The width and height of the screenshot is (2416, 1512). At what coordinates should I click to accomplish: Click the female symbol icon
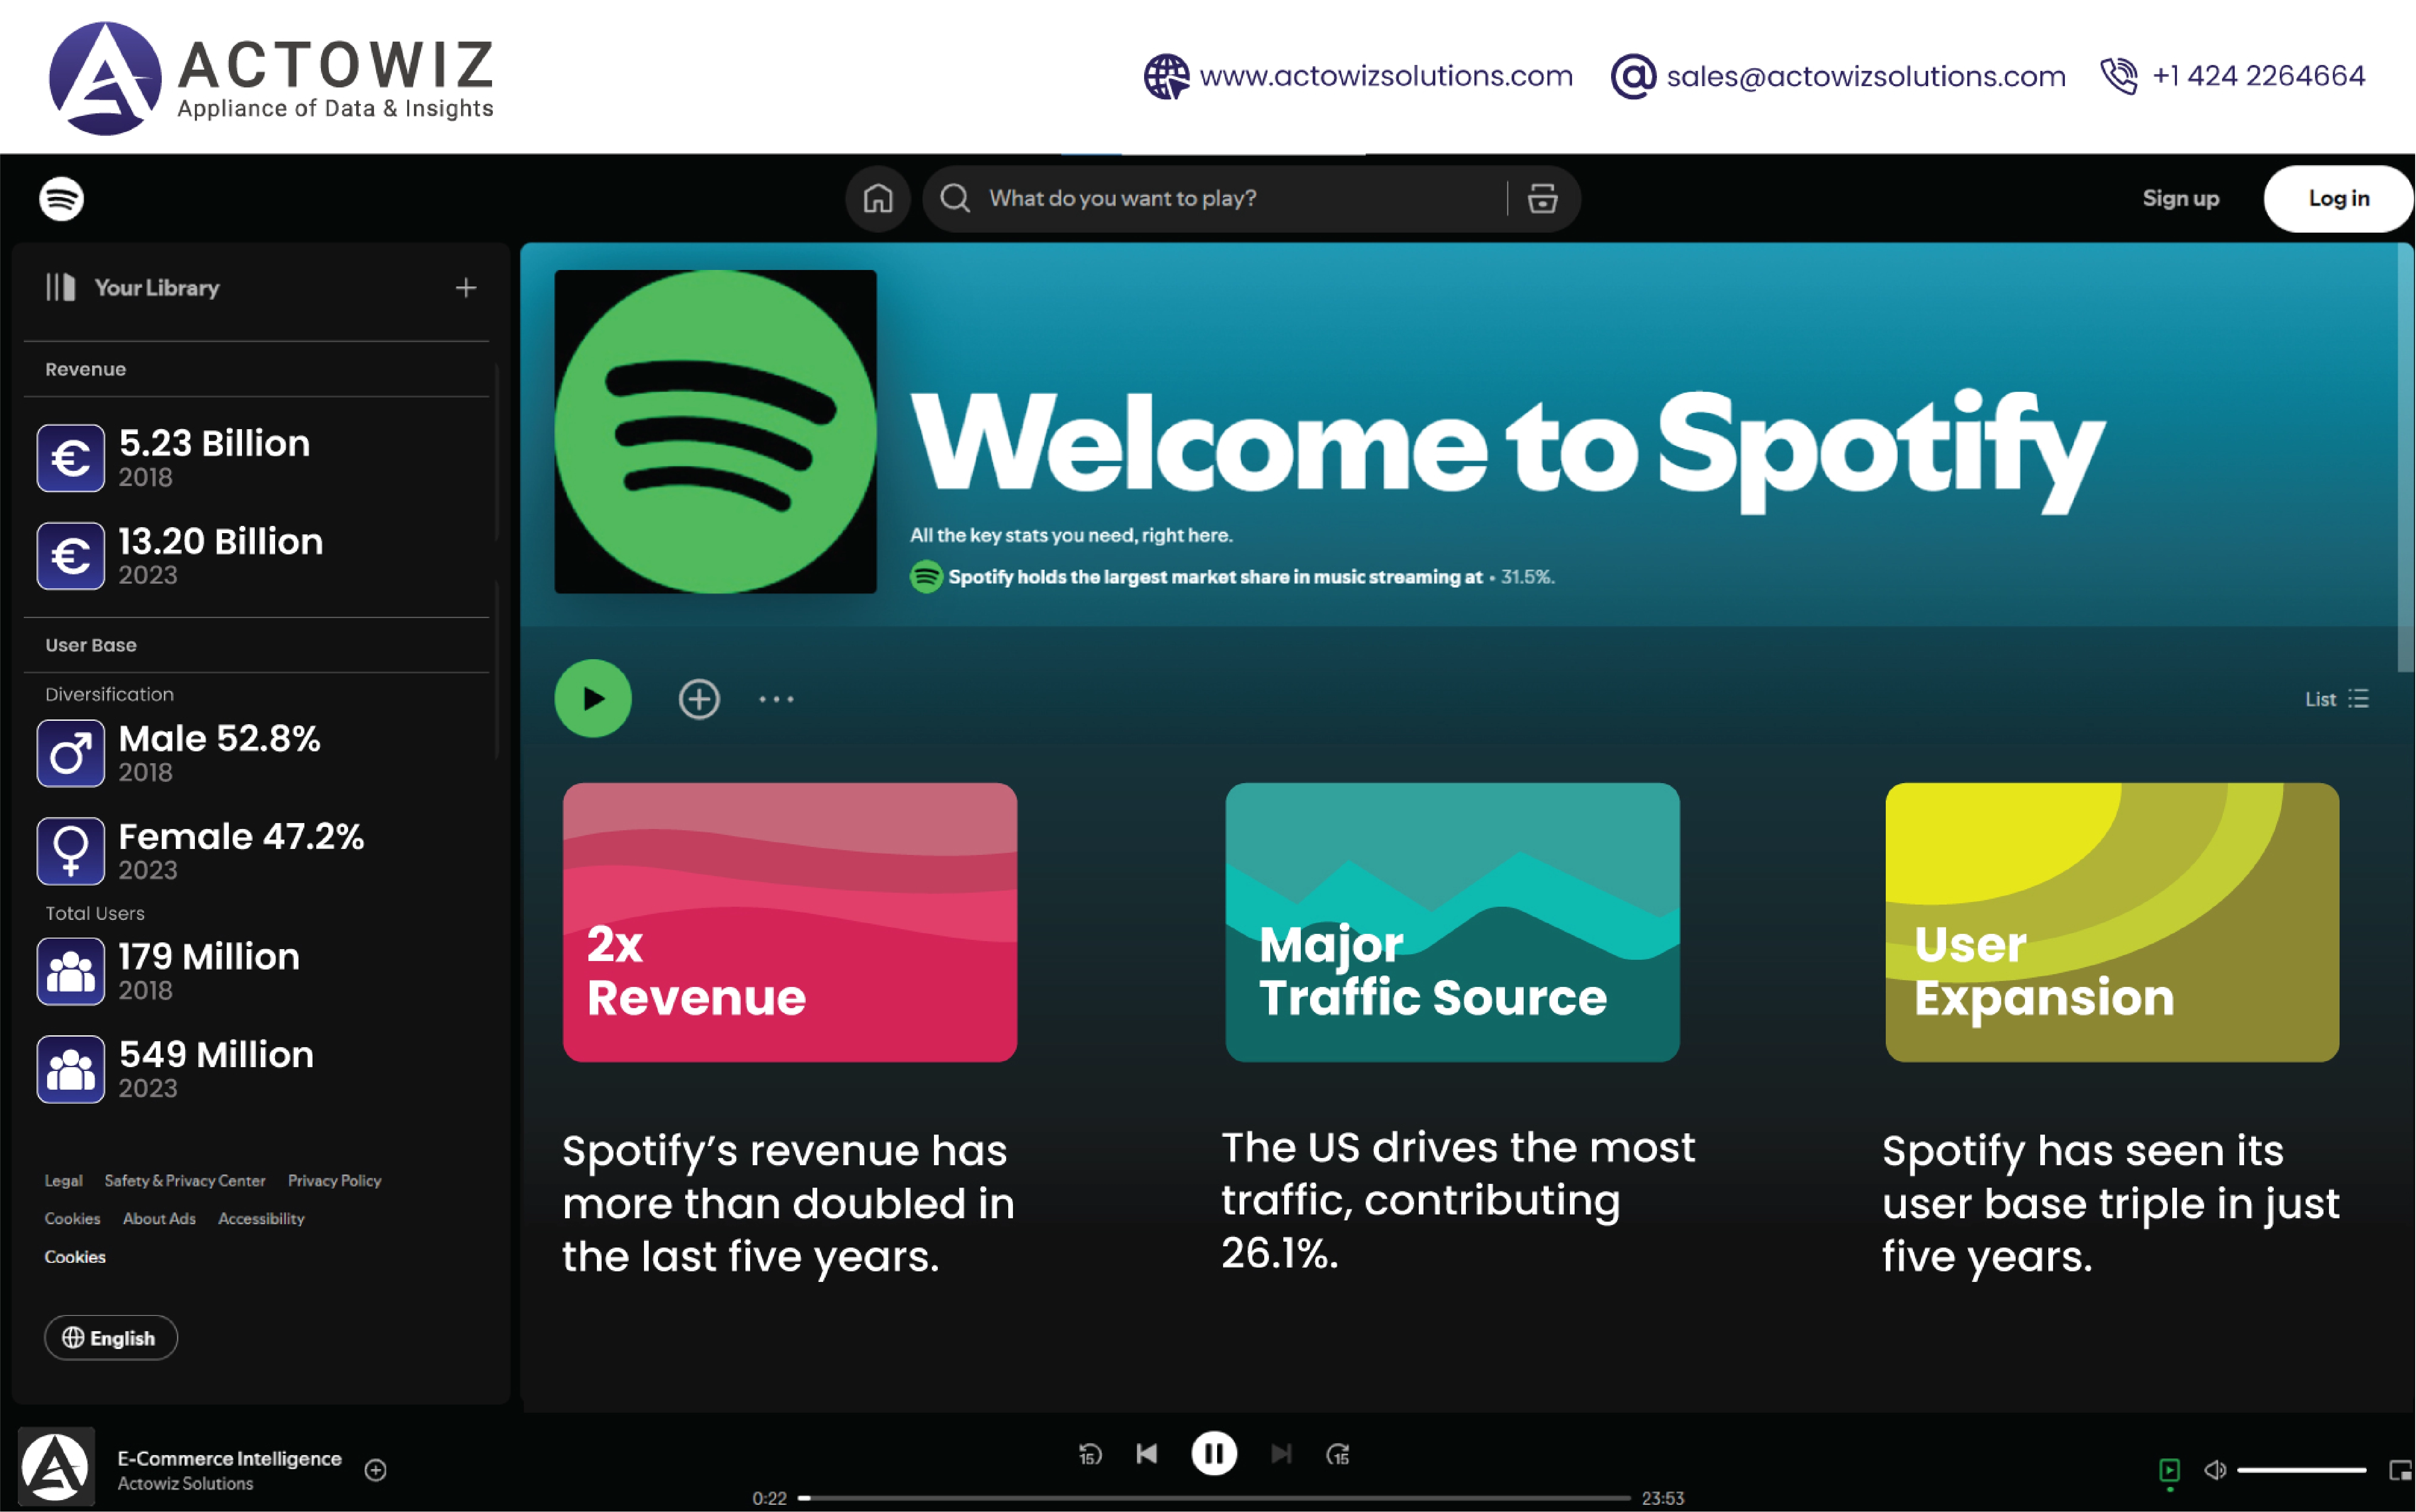[71, 851]
